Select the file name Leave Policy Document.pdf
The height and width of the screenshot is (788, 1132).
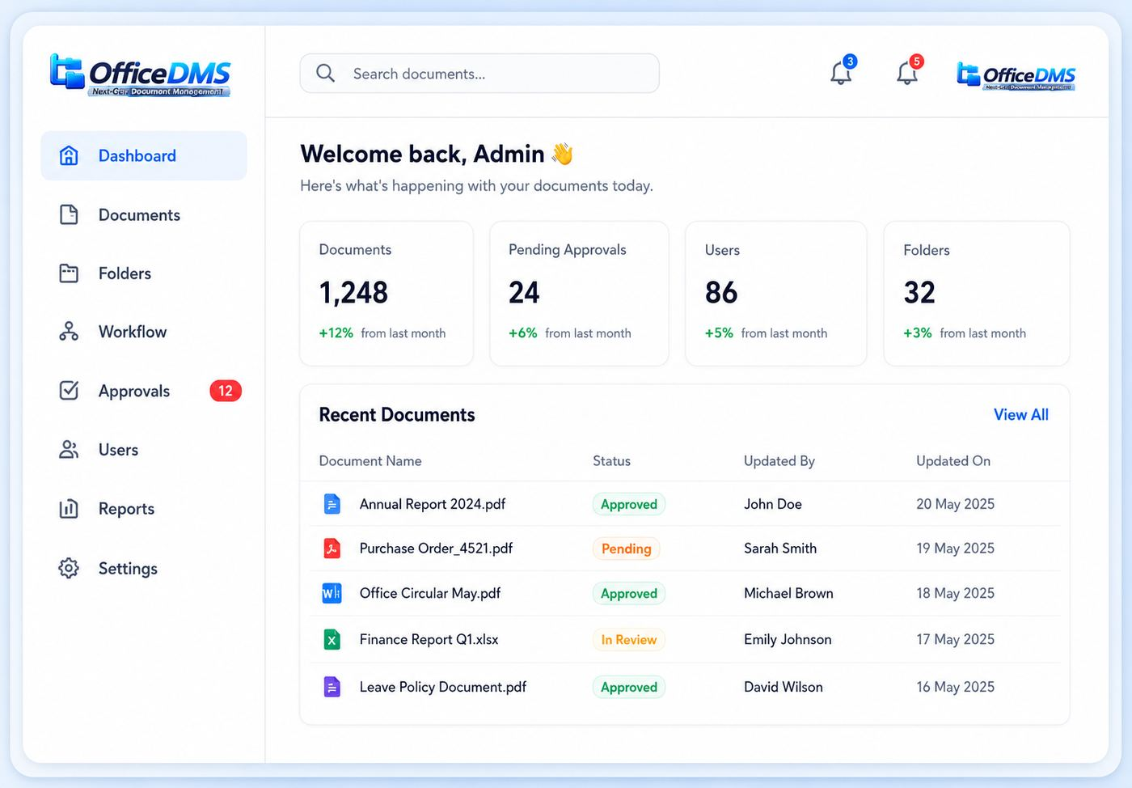[443, 687]
